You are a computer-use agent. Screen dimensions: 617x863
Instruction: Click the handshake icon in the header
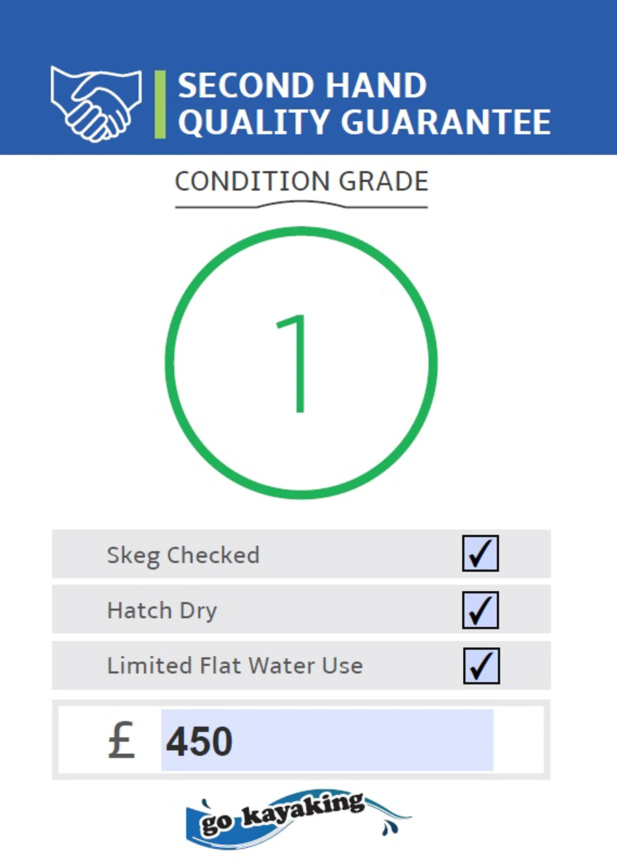[96, 104]
